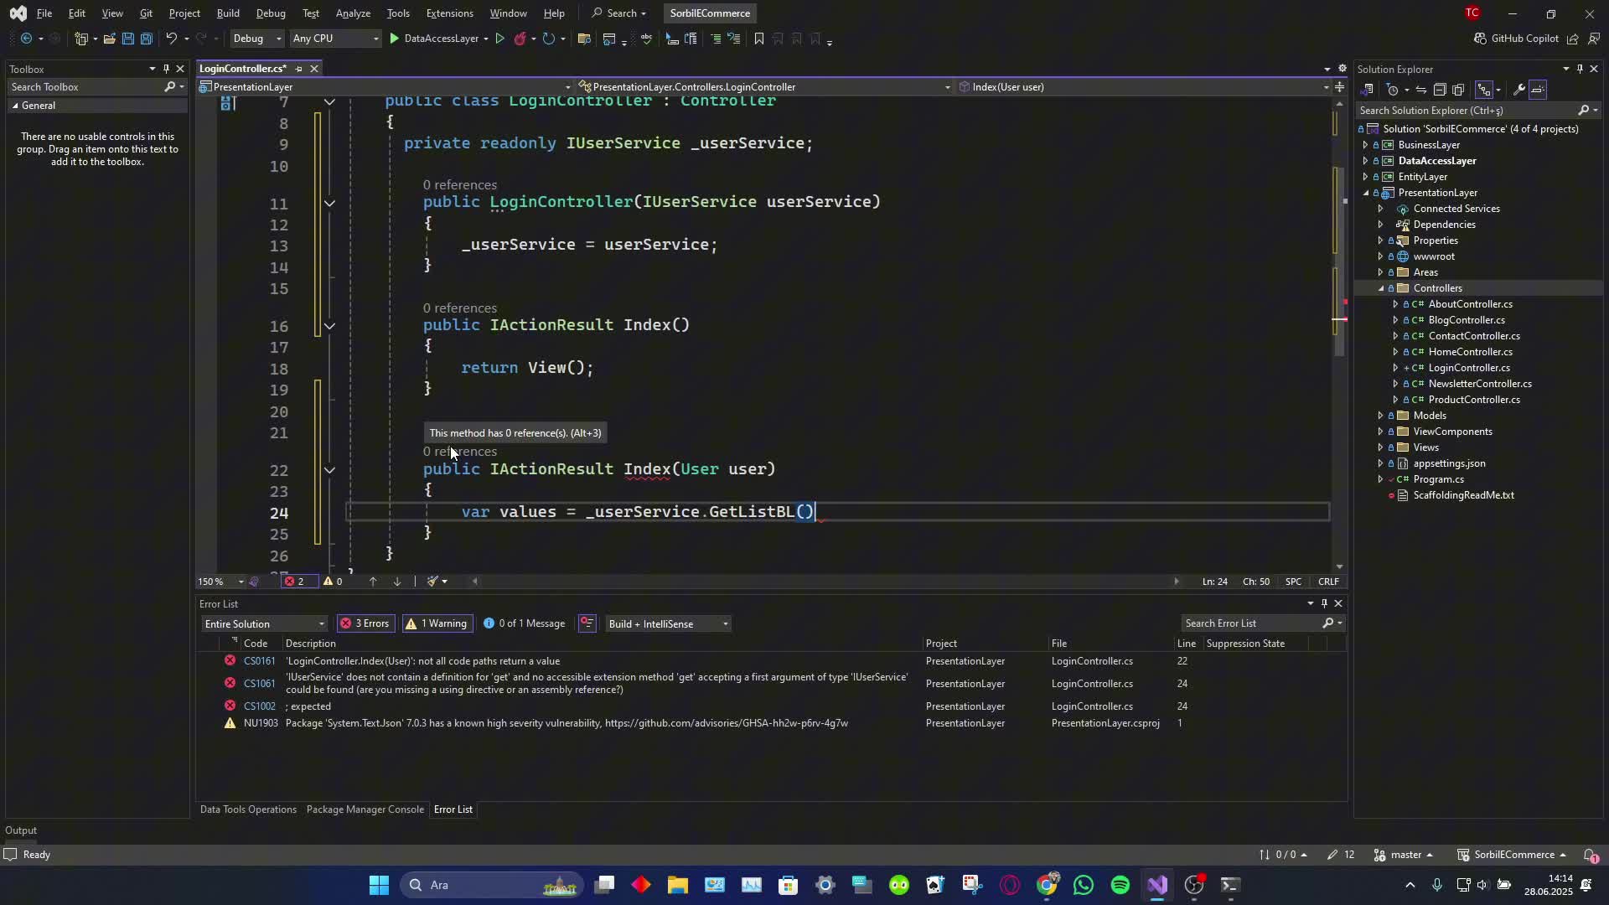Pin the Toolbox panel

166,69
